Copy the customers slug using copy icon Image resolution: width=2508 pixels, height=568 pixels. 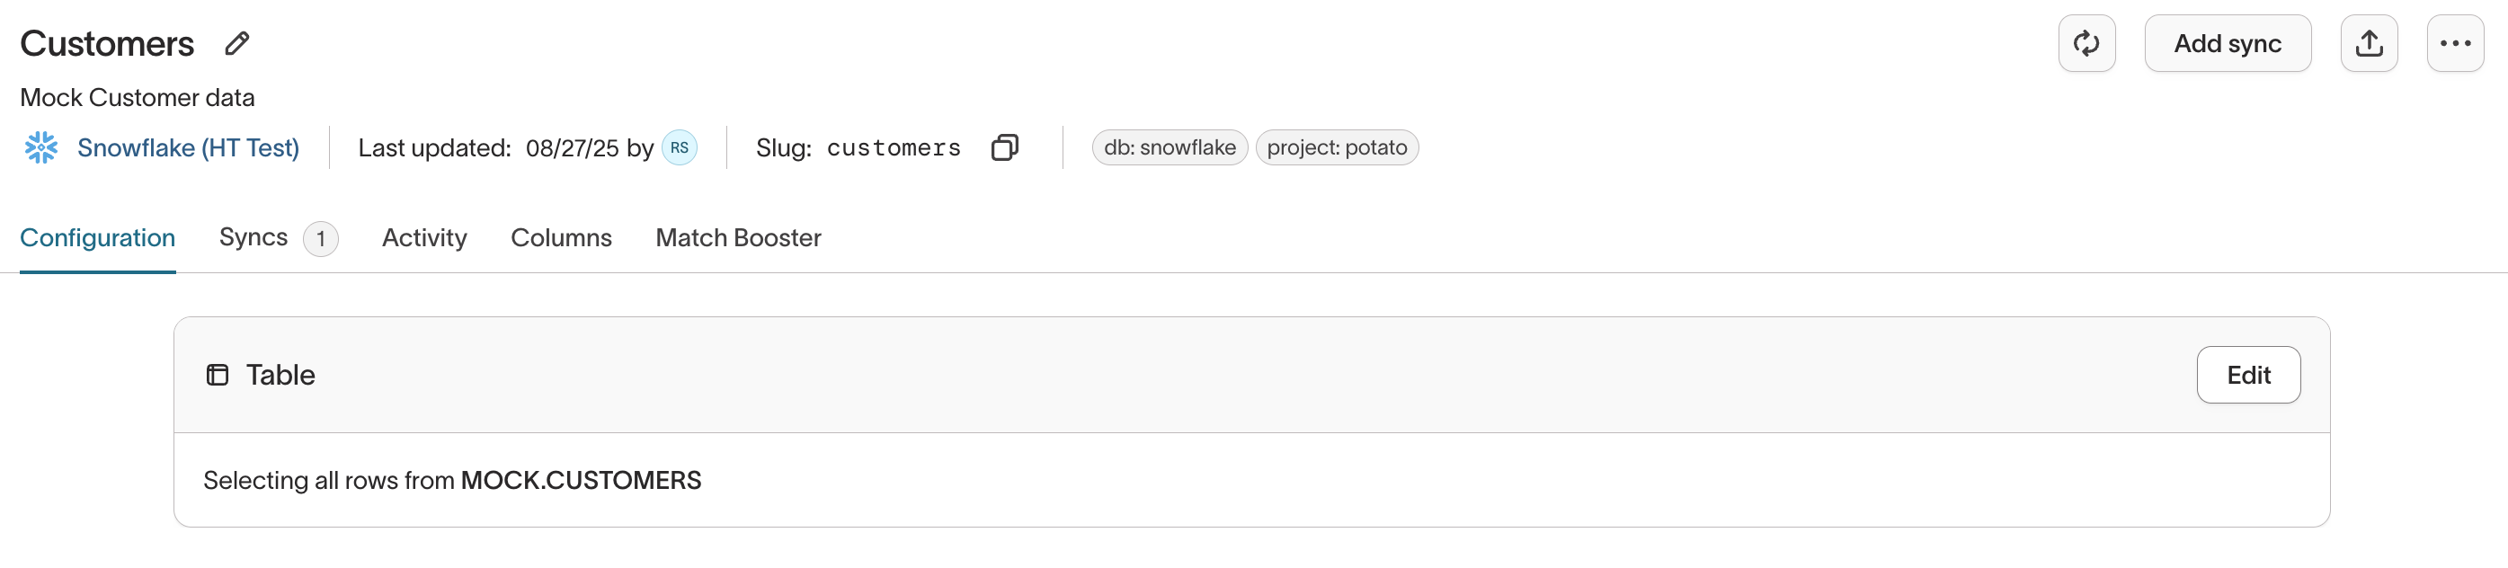[1004, 146]
